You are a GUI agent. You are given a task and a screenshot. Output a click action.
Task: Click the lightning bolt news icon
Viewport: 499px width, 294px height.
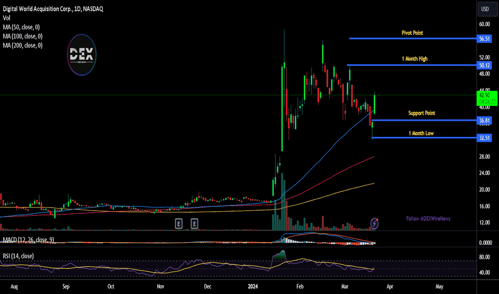[x=374, y=224]
